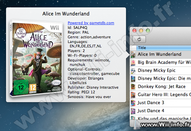The height and width of the screenshot is (131, 191).
Task: Click the Genre: action,adventure text
Action: [x=89, y=37]
